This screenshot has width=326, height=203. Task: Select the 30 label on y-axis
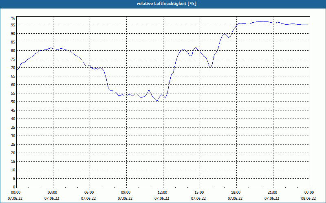13,136
